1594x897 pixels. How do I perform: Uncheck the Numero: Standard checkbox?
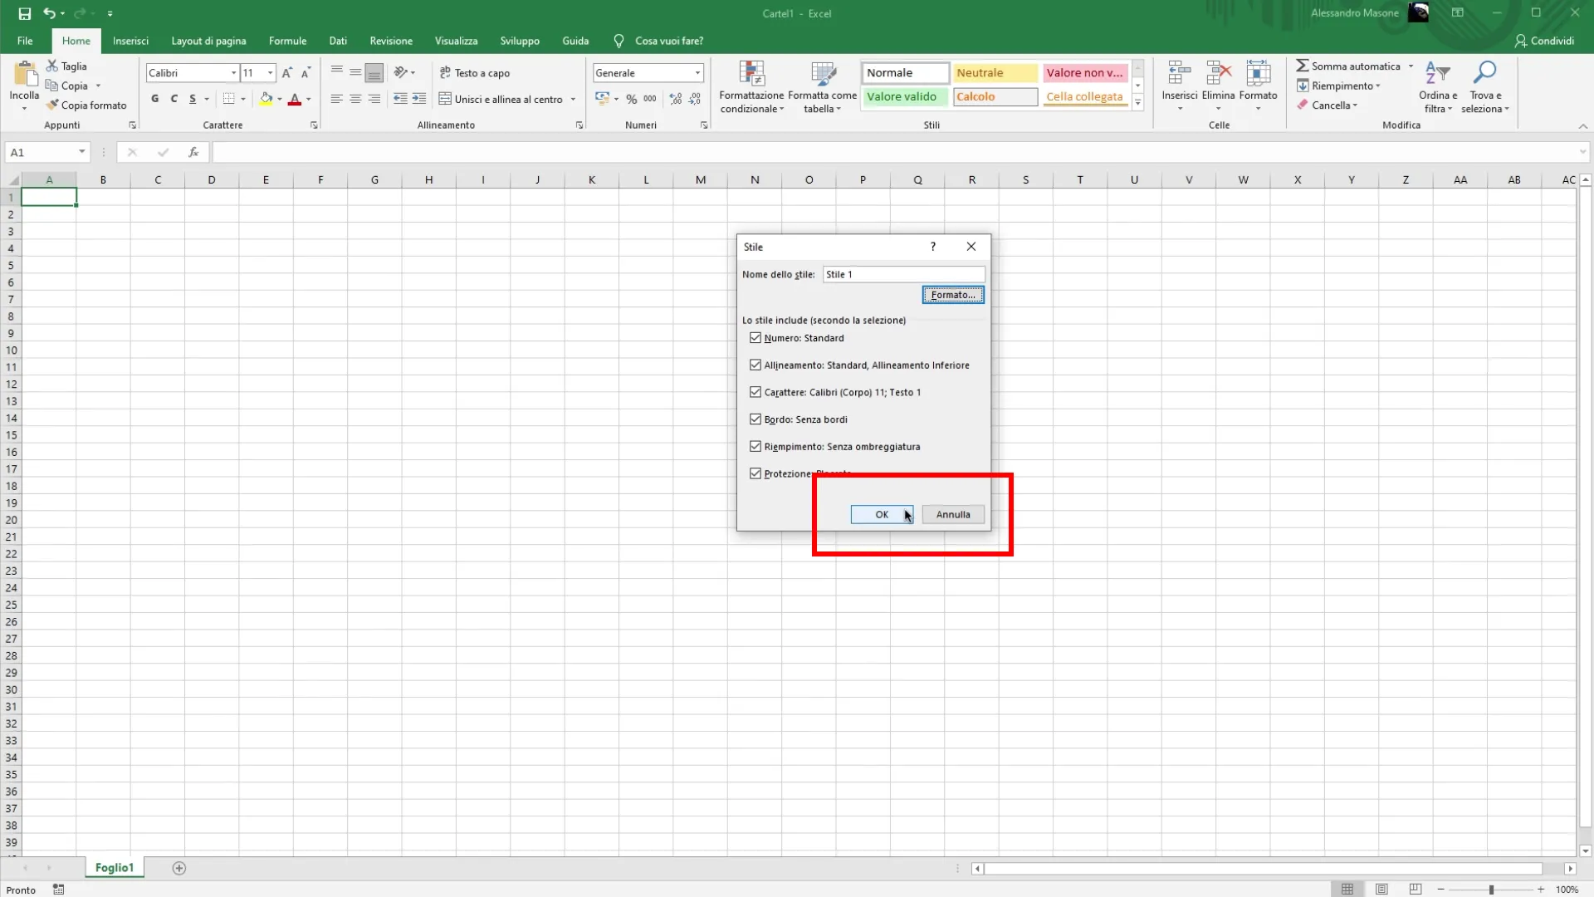(755, 338)
